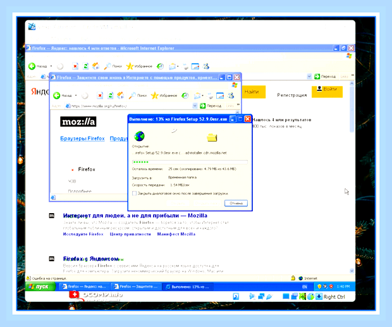
Task: Click taskbar clock showing 1:40 PM
Action: tap(343, 287)
